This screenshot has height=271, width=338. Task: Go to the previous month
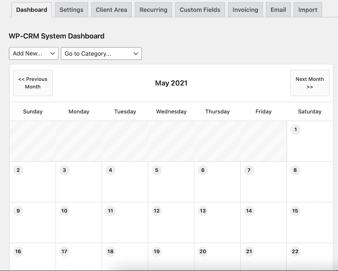[x=33, y=83]
